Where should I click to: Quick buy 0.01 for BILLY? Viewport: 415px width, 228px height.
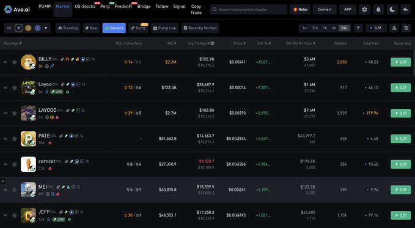click(x=401, y=62)
